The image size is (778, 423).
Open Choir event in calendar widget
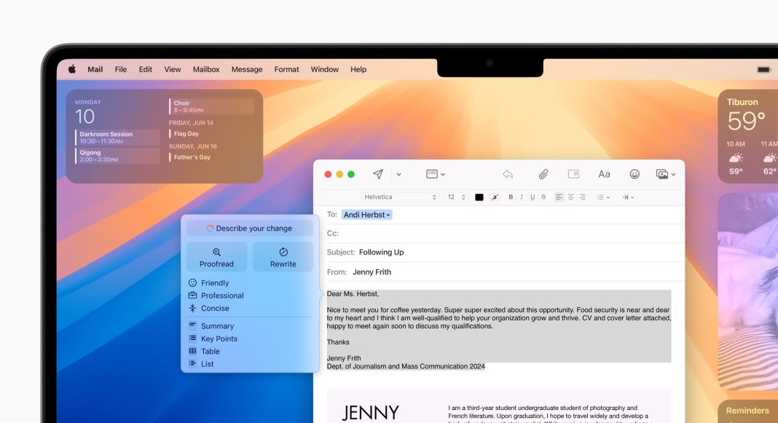tap(211, 106)
